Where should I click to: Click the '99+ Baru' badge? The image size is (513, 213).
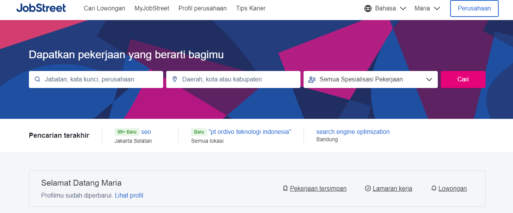[x=127, y=132]
